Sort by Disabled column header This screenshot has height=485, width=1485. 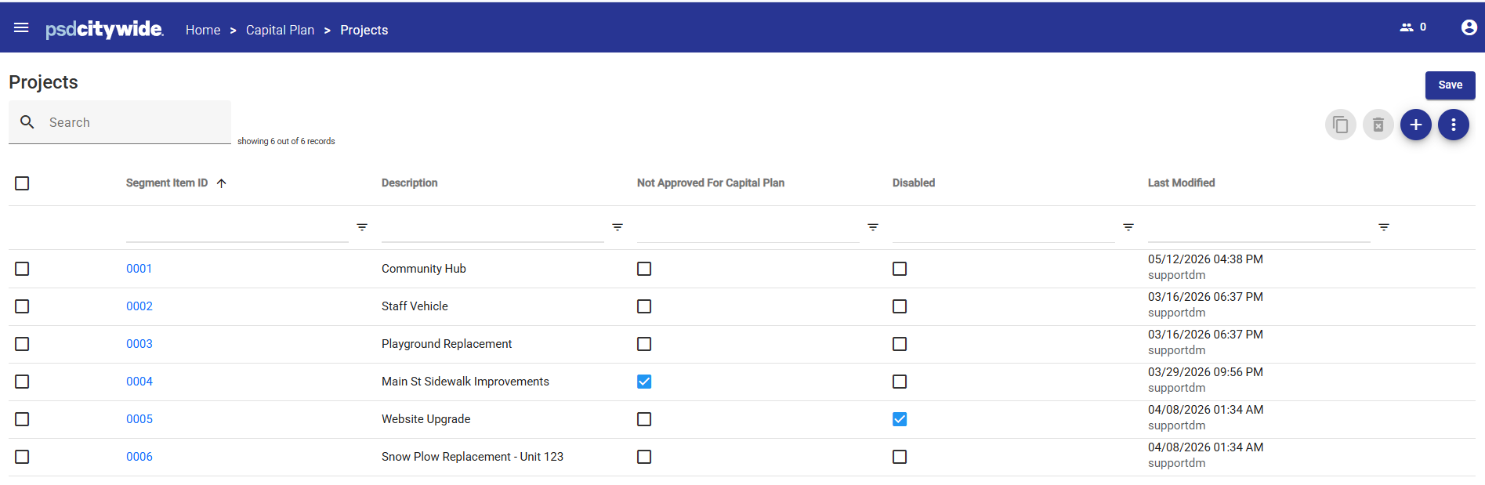point(914,183)
